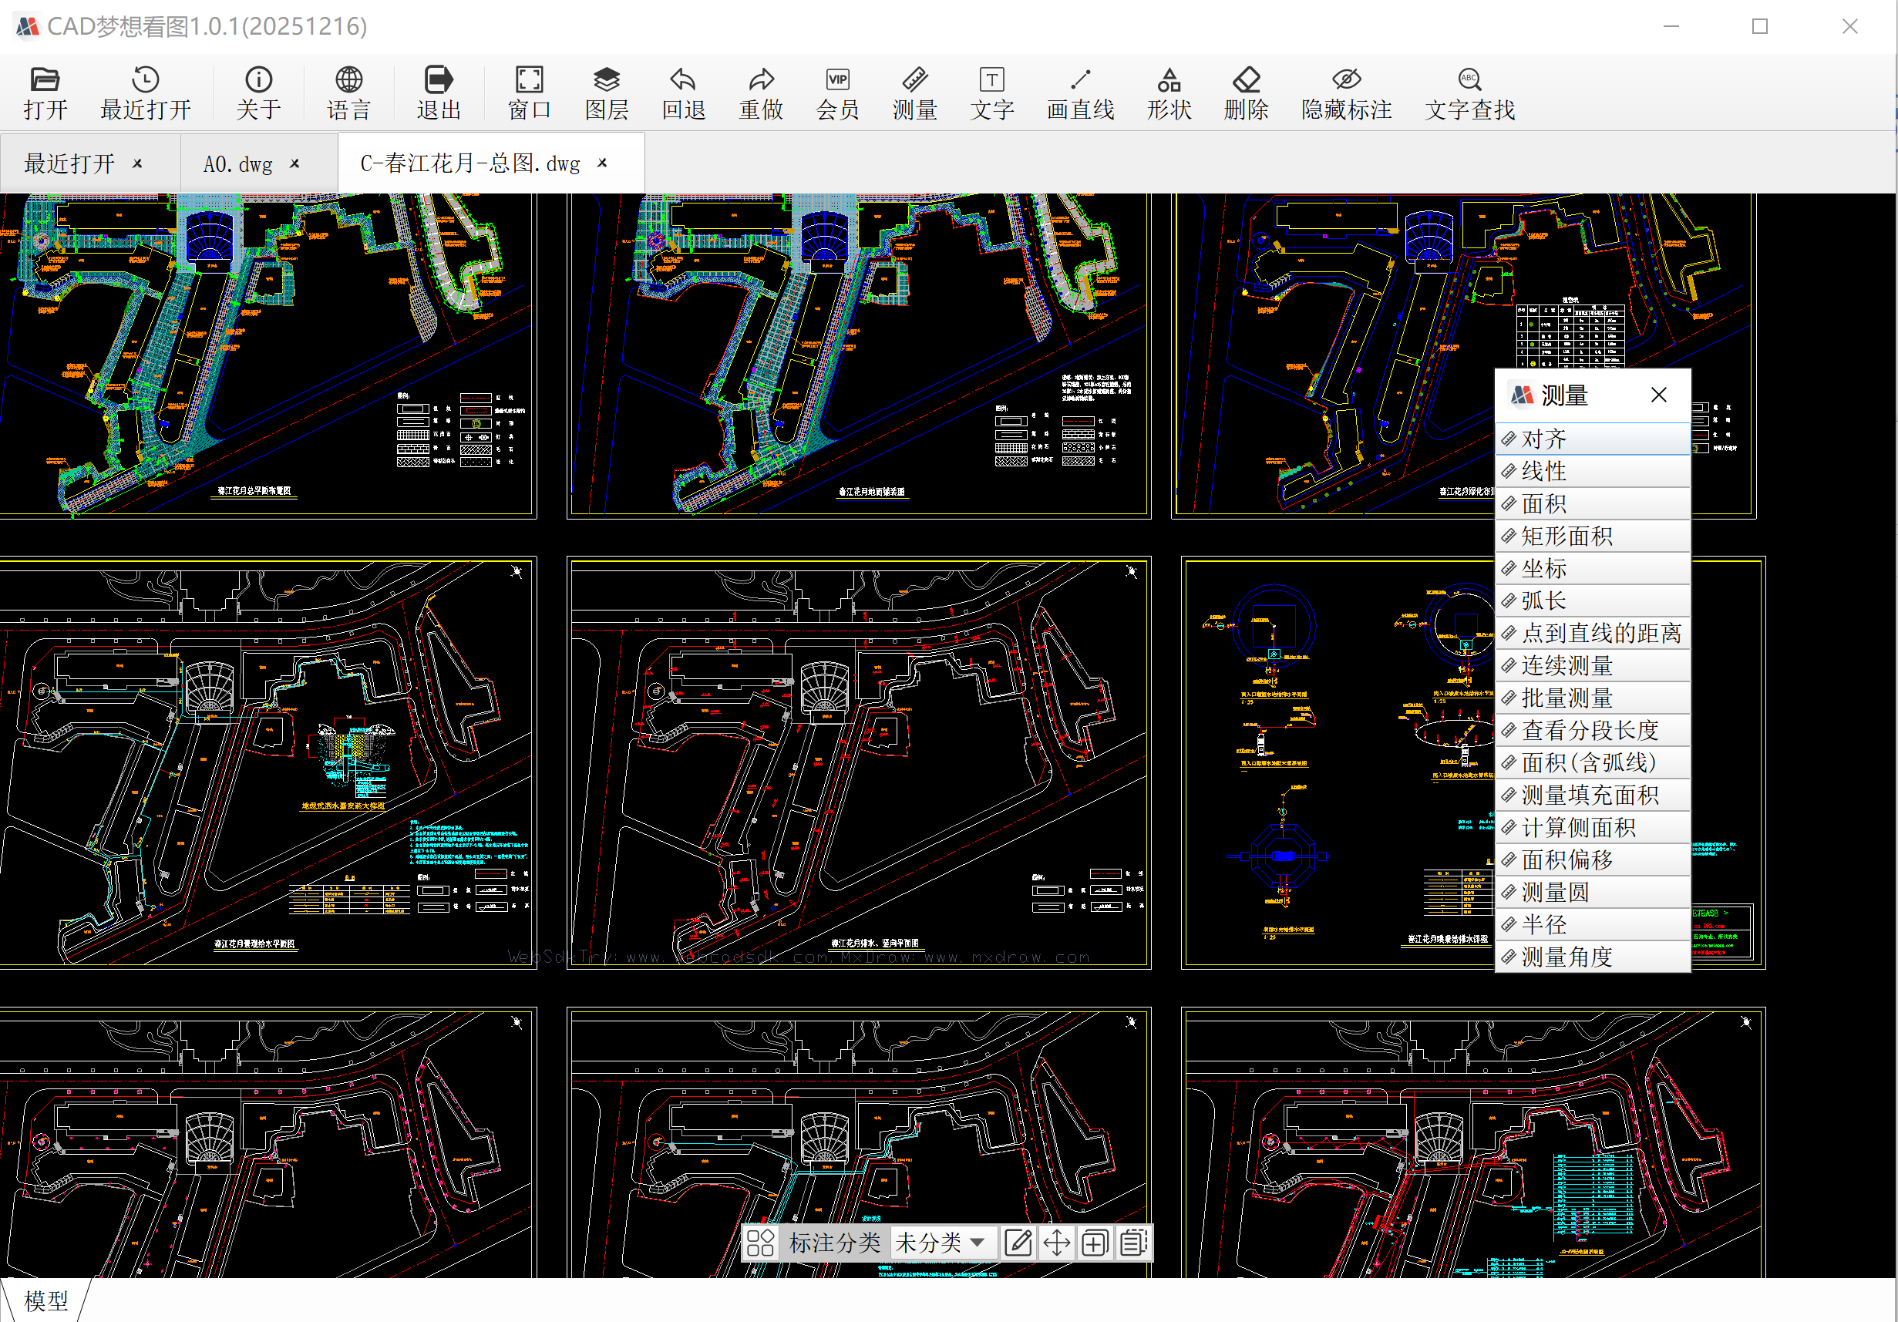This screenshot has height=1322, width=1898.
Task: Switch to the A0.dwg tab
Action: coord(238,163)
